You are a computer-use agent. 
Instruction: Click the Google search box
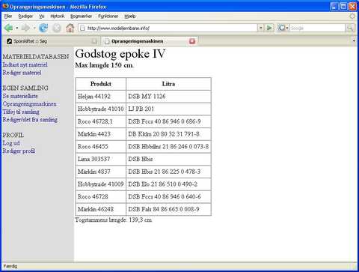317,28
